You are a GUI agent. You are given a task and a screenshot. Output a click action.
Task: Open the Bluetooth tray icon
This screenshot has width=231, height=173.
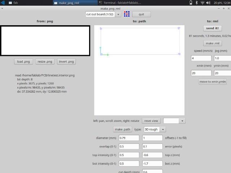(196, 3)
